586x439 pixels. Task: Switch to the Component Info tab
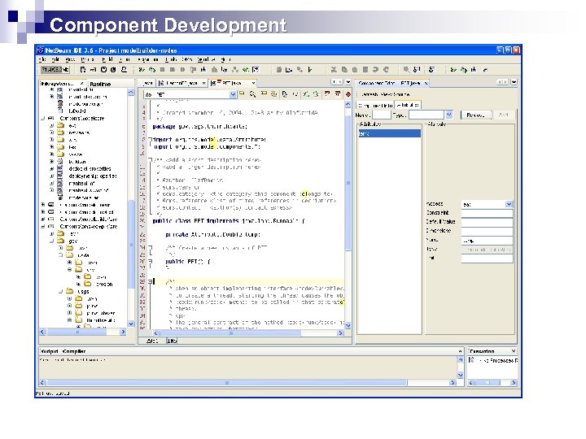tap(375, 105)
